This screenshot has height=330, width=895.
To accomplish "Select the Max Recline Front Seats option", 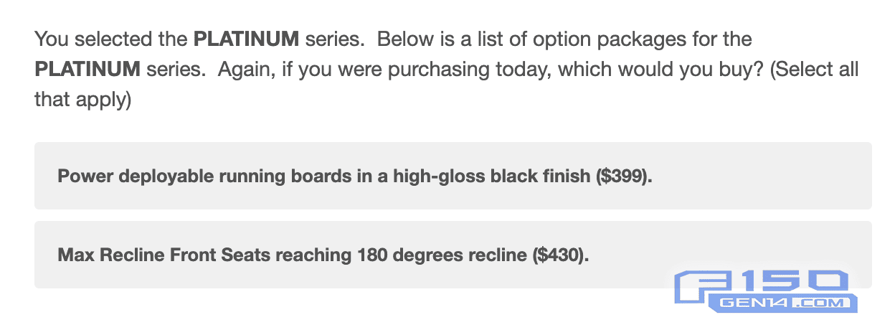I will (323, 255).
